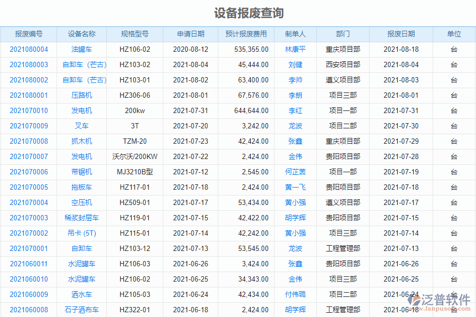The width and height of the screenshot is (476, 317).
Task: Open scrap record 2021080004
Action: [28, 49]
